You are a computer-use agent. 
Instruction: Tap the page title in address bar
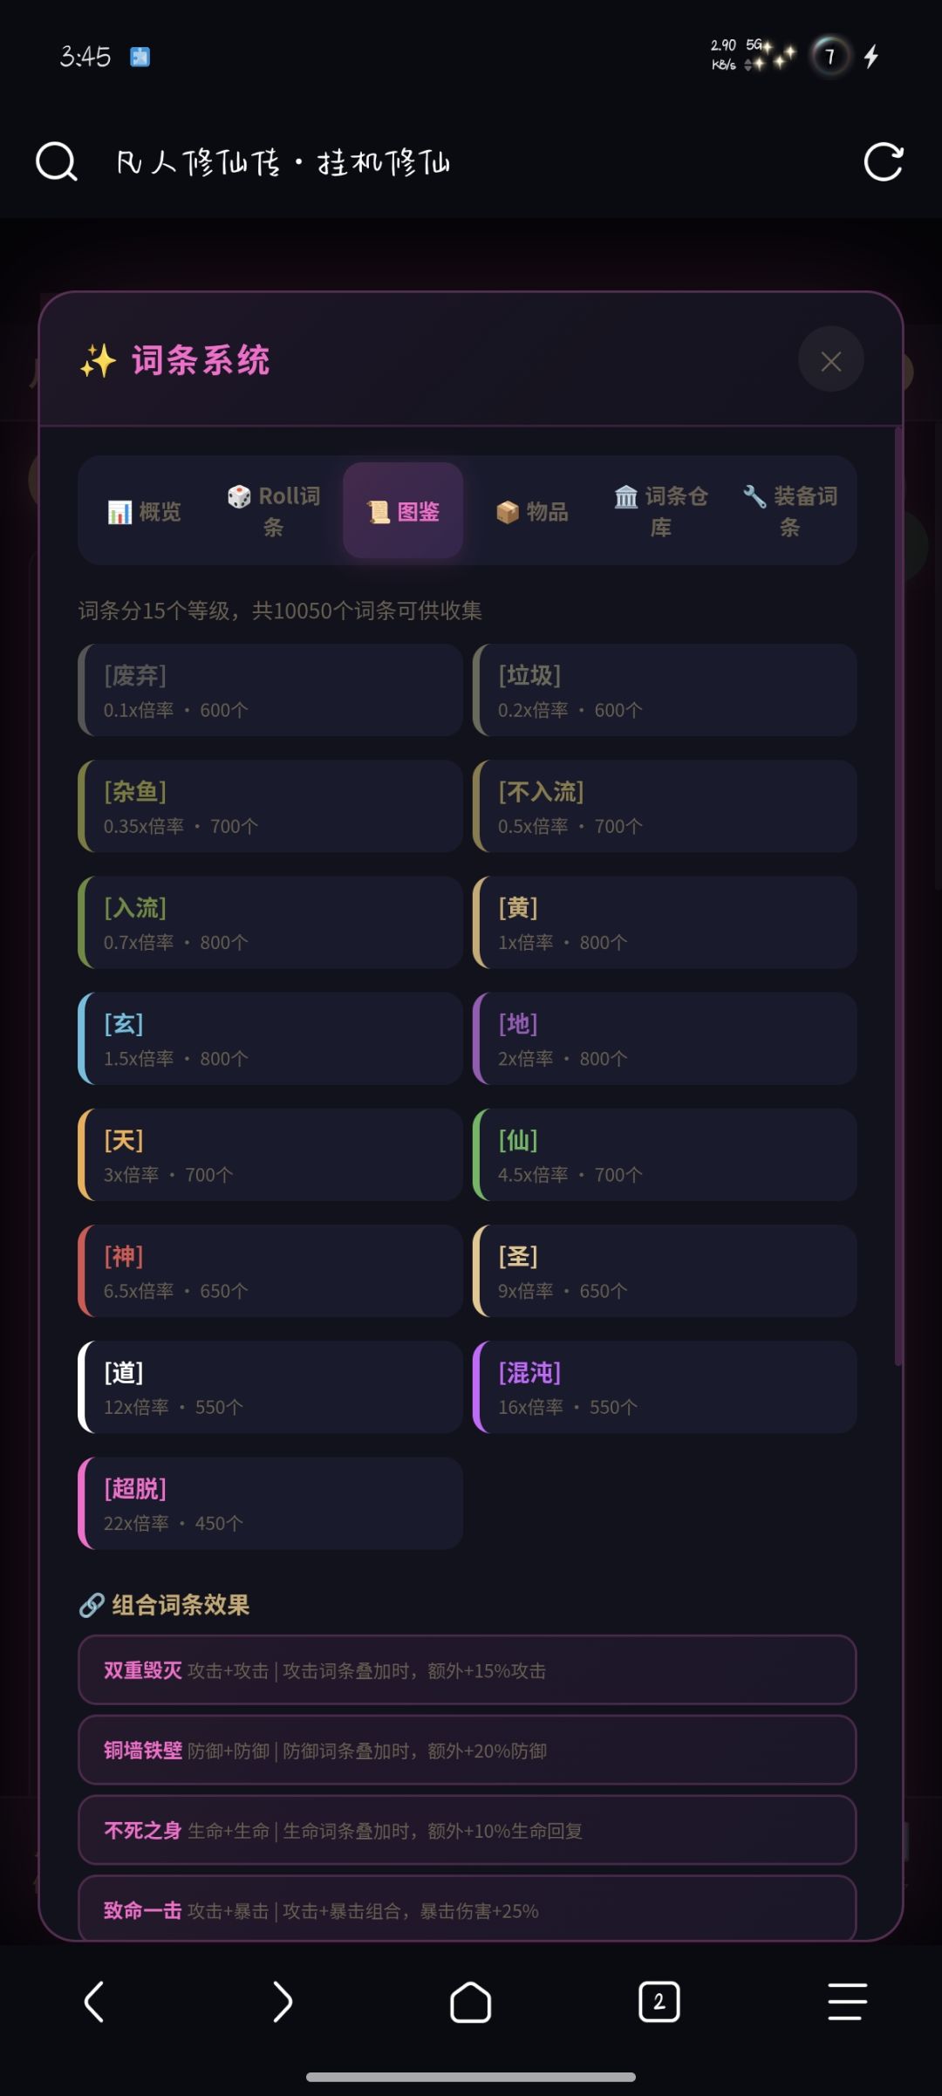click(x=283, y=162)
